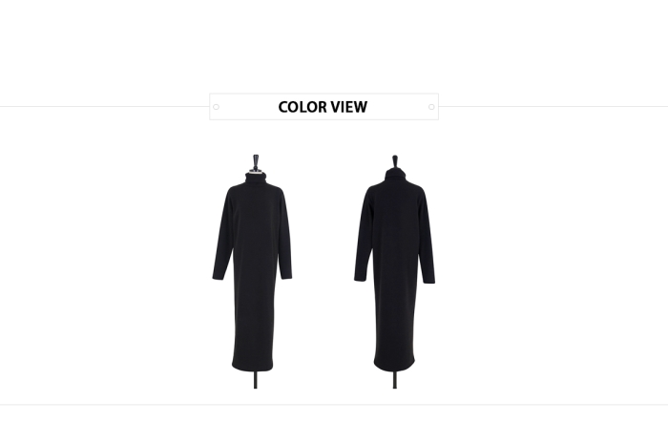This screenshot has width=668, height=444.
Task: Click the stand pole beneath the front-view dress
Action: pyautogui.click(x=256, y=380)
